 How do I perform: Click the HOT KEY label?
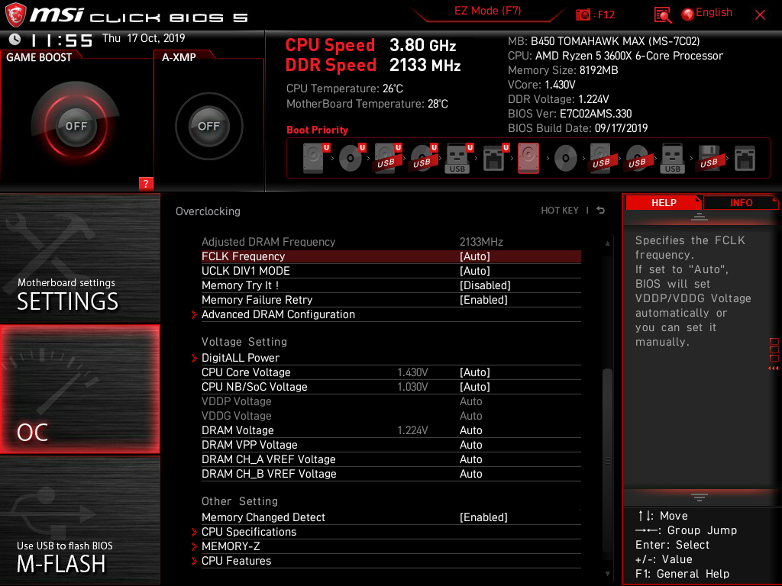(560, 211)
